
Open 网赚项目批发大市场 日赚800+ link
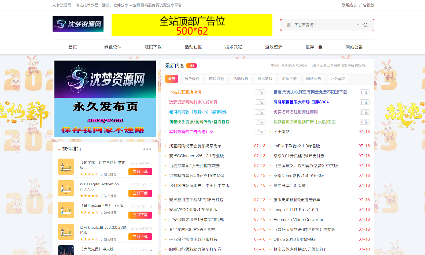click(301, 102)
